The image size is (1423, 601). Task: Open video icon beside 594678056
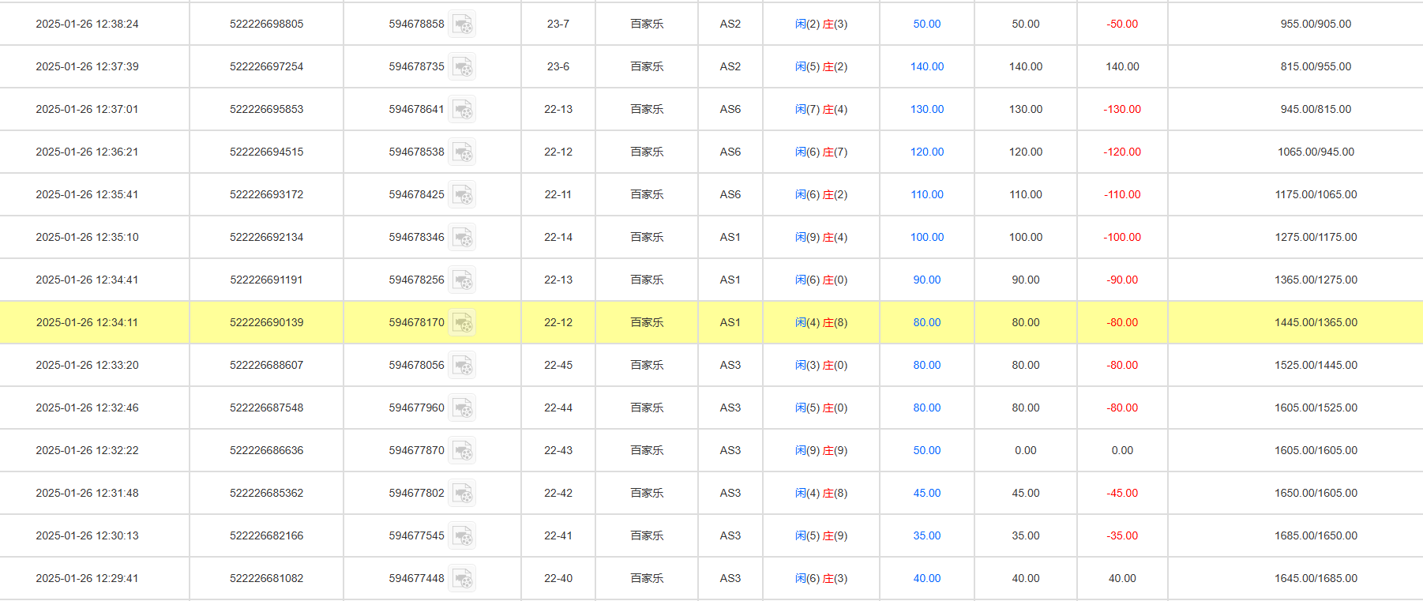click(463, 366)
